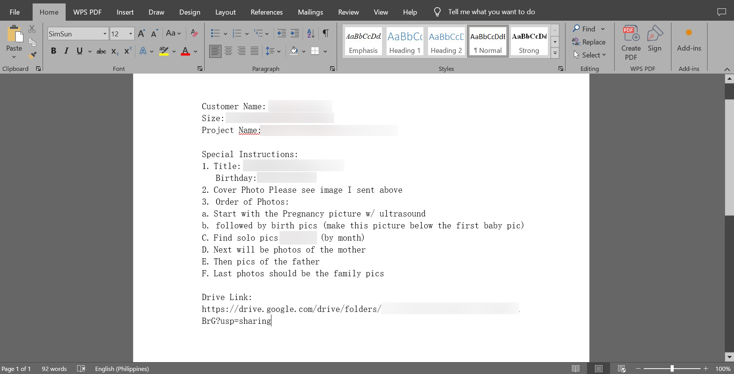Click the Find button

point(584,29)
